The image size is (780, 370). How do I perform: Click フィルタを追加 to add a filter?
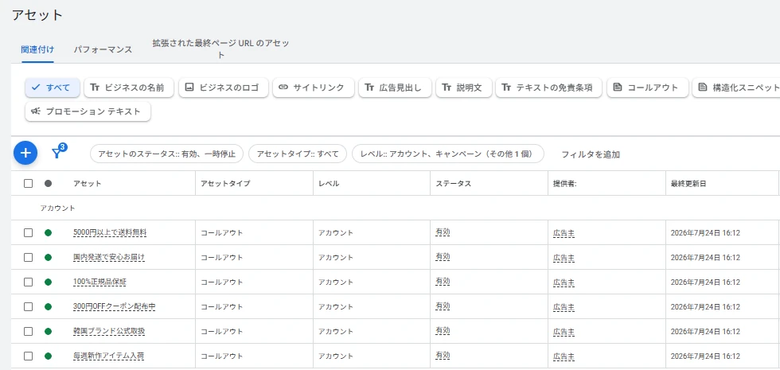click(591, 154)
